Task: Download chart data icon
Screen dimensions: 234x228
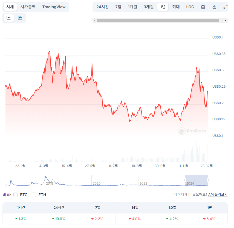Action: click(214, 7)
